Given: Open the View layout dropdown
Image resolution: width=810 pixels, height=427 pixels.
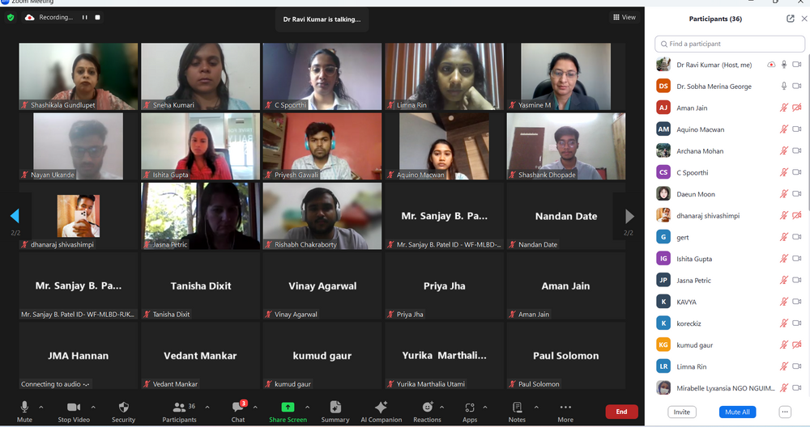Looking at the screenshot, I should click(x=624, y=17).
